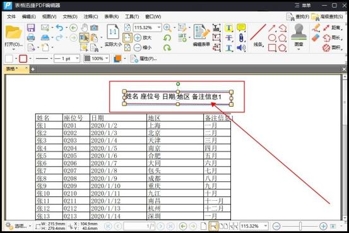Select the strikeout text tool
The image size is (349, 233).
(229, 38)
